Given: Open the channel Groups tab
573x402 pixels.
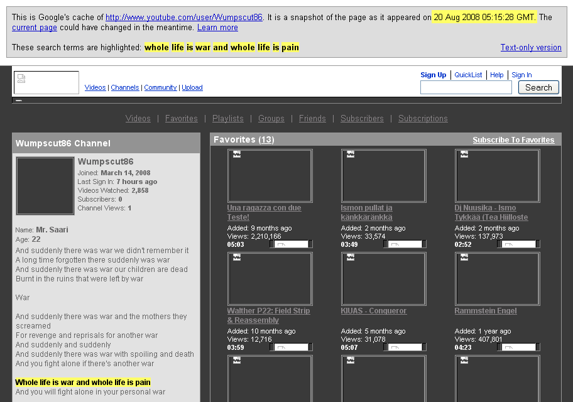Looking at the screenshot, I should [271, 119].
